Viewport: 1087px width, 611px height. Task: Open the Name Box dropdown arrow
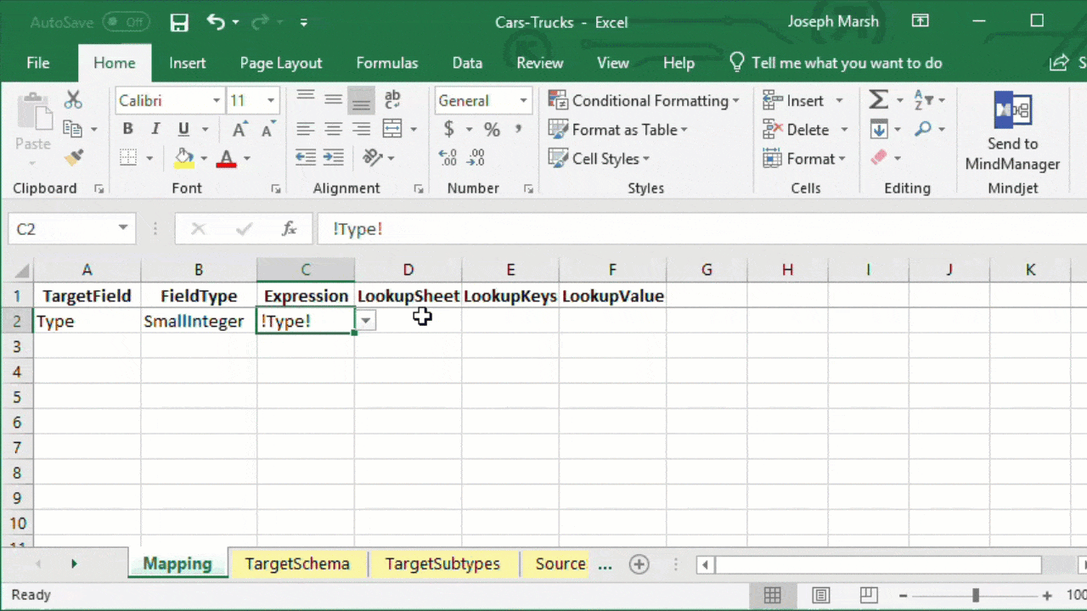[x=123, y=228]
